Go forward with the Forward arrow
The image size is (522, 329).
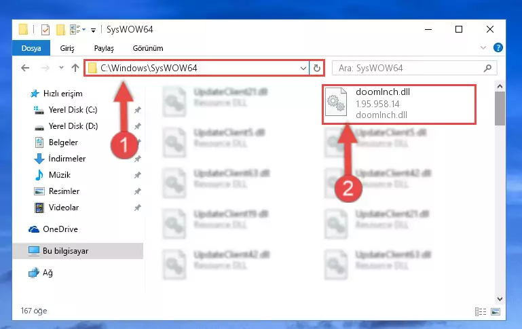[x=45, y=69]
